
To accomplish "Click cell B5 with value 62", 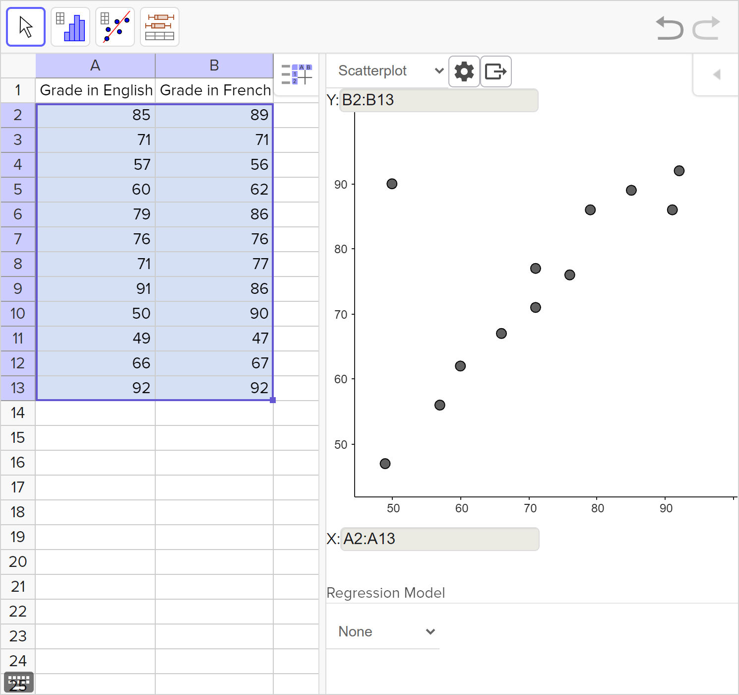I will point(214,190).
